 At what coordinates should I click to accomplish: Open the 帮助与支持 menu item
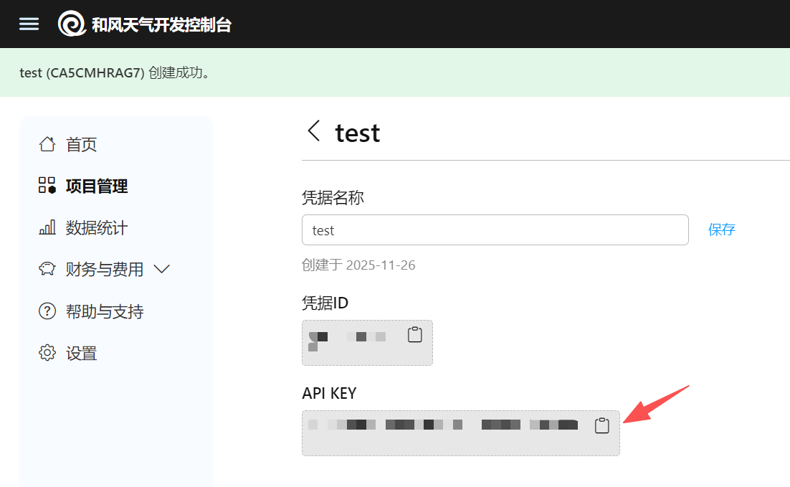91,311
